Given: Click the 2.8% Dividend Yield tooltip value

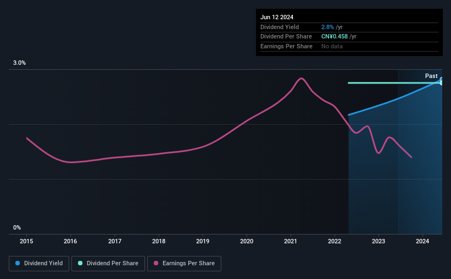Looking at the screenshot, I should tap(327, 27).
